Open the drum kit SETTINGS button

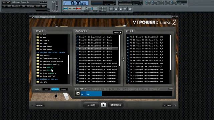[167, 105]
